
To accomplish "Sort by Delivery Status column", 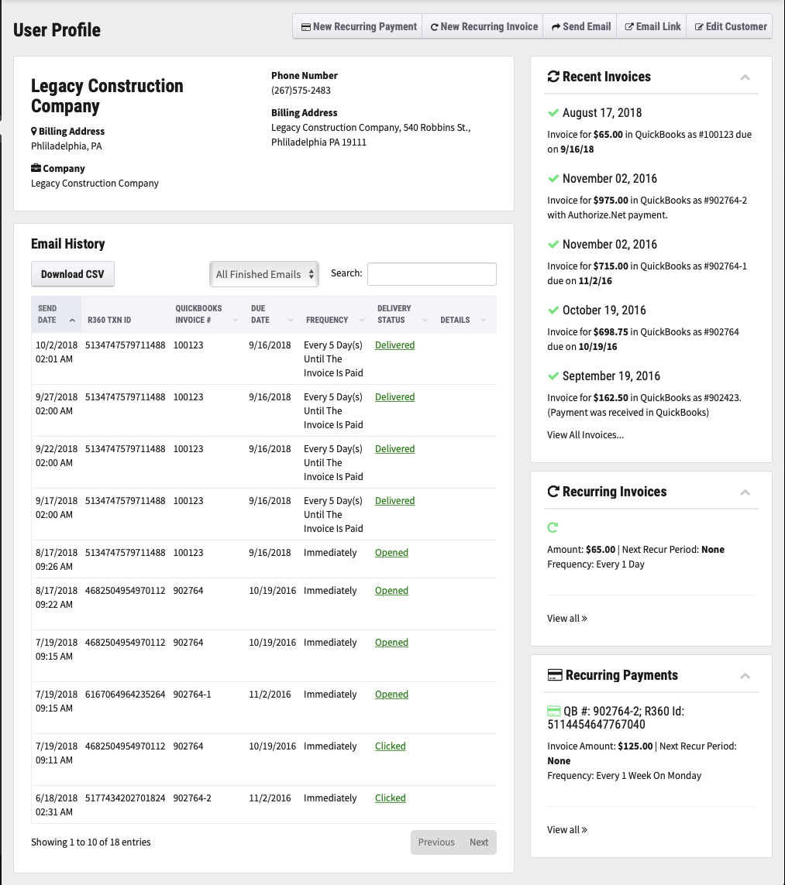I will (x=425, y=320).
